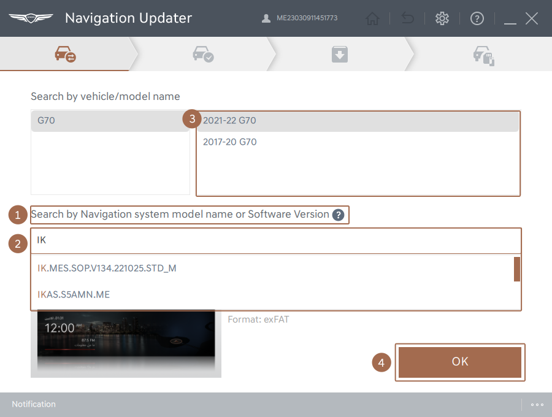Screen dimensions: 552x417
Task: Click the search hint question mark bubble
Action: 338,215
